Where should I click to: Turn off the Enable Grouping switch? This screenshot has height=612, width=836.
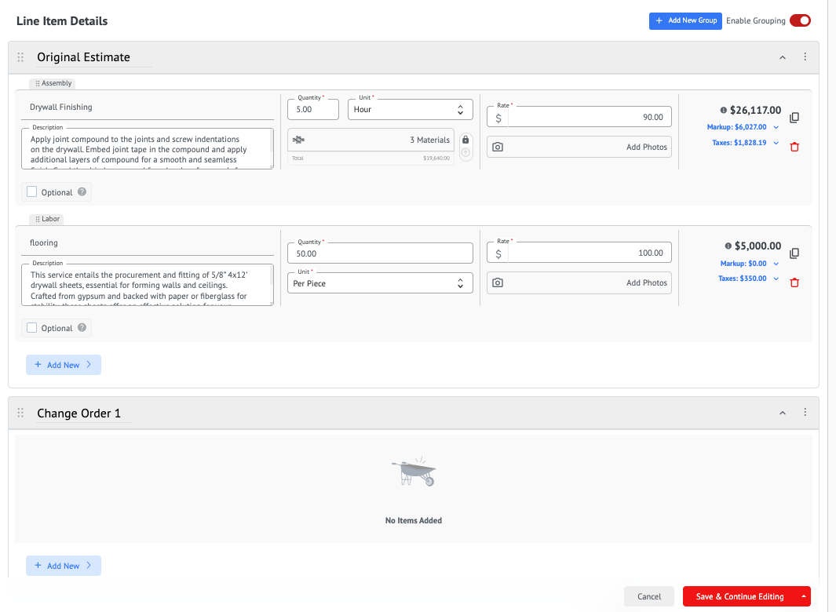point(800,20)
